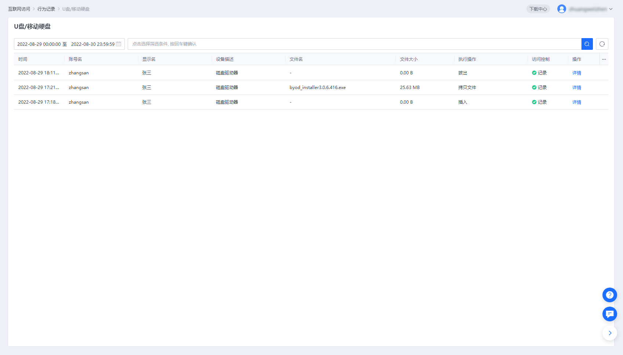
Task: Select file name byod_installer3.0.6.416.exe
Action: tap(318, 88)
